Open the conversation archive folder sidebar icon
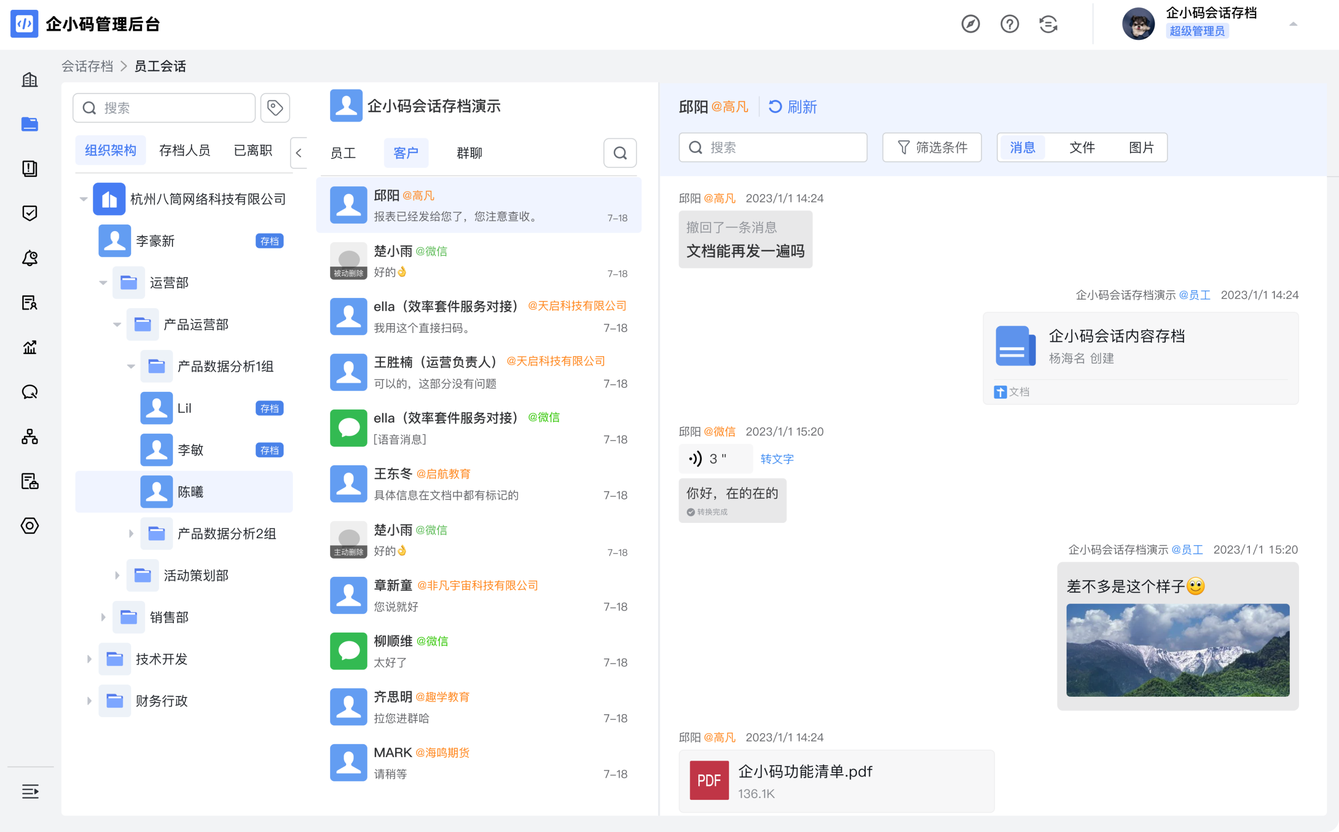1339x832 pixels. tap(30, 124)
